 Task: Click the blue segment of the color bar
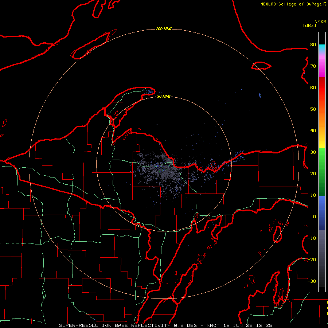(322, 213)
